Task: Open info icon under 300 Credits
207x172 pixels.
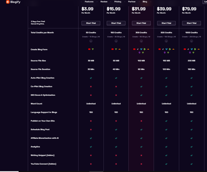Action: [141, 41]
